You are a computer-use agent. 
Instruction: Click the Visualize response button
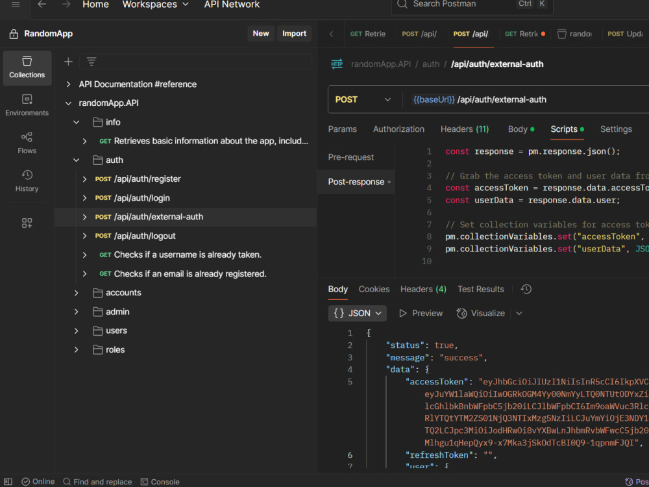pos(480,314)
